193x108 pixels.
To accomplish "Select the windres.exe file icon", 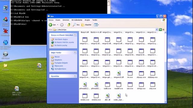I will point(96,96).
